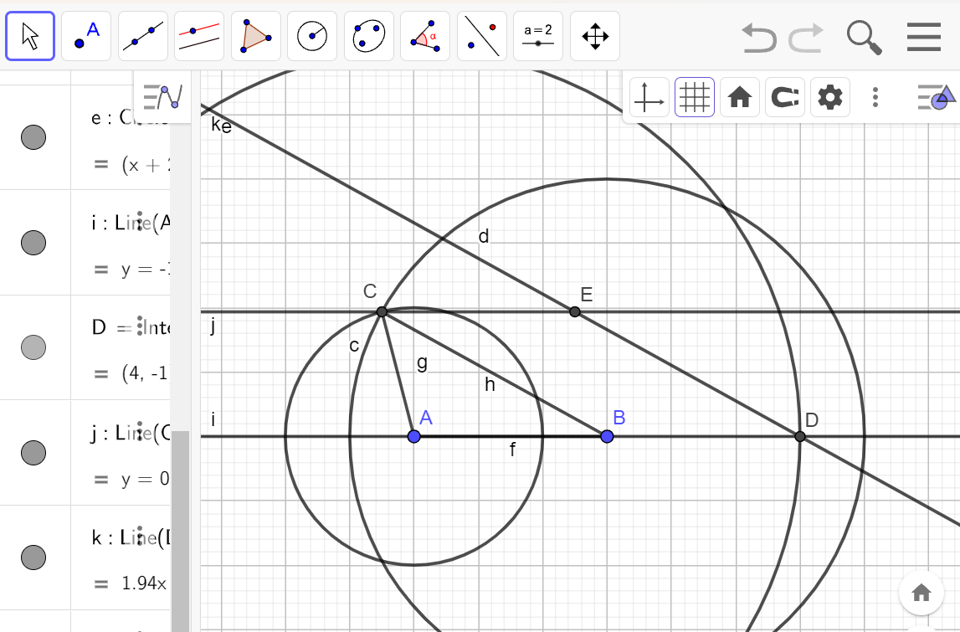
Task: Click circle label c on canvas
Action: click(354, 346)
